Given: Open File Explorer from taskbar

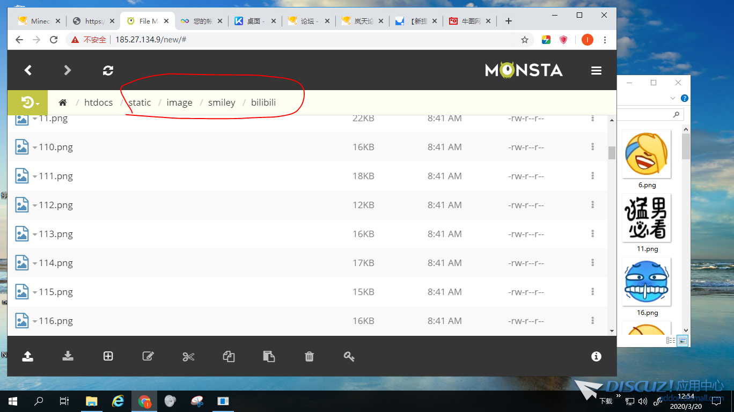Looking at the screenshot, I should (92, 401).
